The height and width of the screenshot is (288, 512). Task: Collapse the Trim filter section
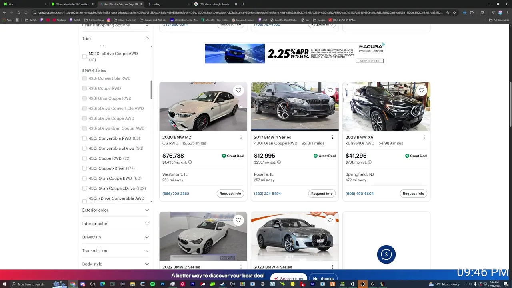[116, 38]
